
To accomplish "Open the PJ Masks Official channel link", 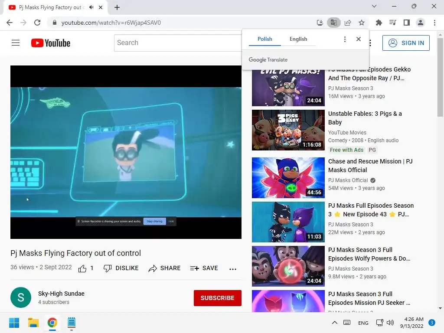I will pos(348,180).
